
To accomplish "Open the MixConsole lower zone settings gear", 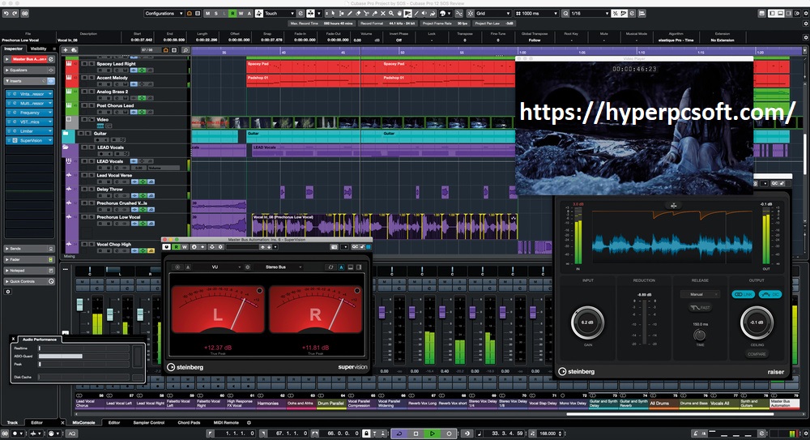I will pyautogui.click(x=249, y=422).
